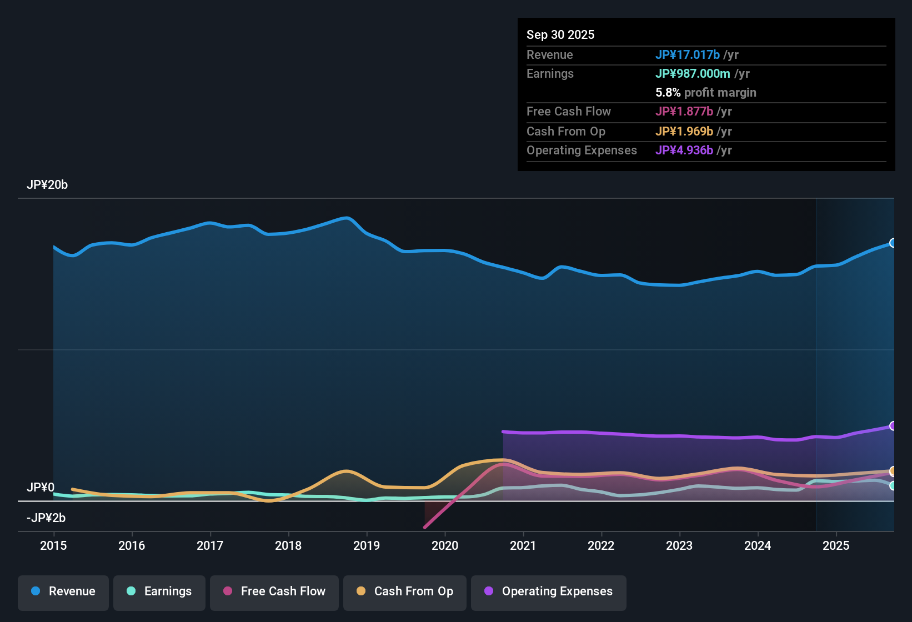Click the Operating Expenses endpoint circle marker

893,427
